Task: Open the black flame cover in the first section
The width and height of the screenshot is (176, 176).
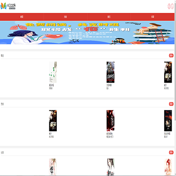Action: [168, 72]
